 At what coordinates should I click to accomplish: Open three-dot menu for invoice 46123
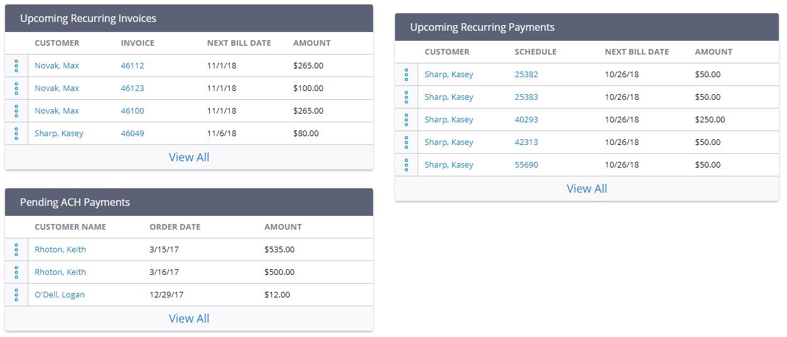[16, 88]
